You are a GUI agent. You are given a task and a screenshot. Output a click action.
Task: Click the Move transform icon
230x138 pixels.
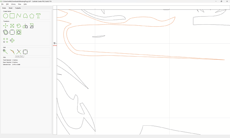pyautogui.click(x=6, y=26)
